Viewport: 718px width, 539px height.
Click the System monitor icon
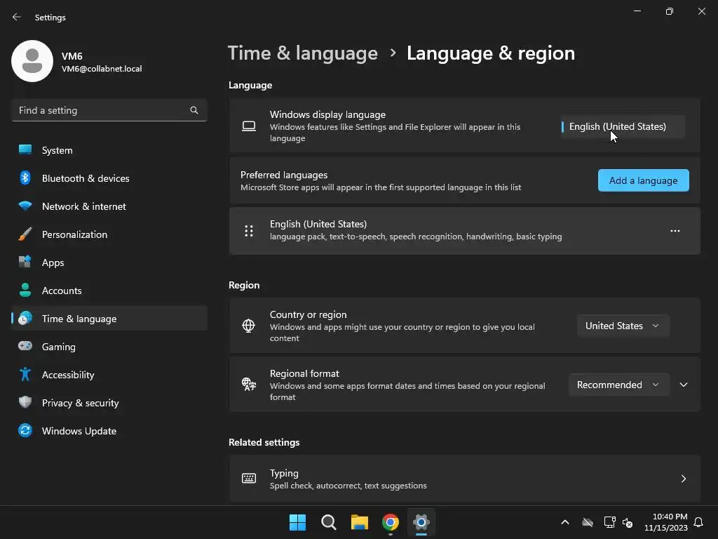[25, 149]
